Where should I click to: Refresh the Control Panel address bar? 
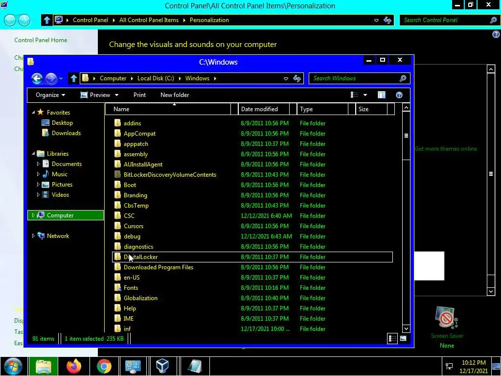click(x=387, y=20)
